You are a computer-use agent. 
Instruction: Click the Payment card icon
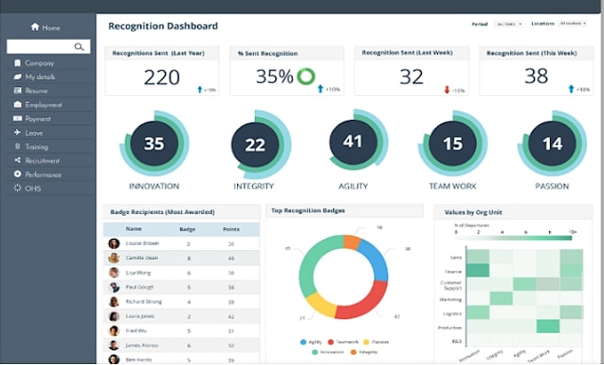coord(17,118)
